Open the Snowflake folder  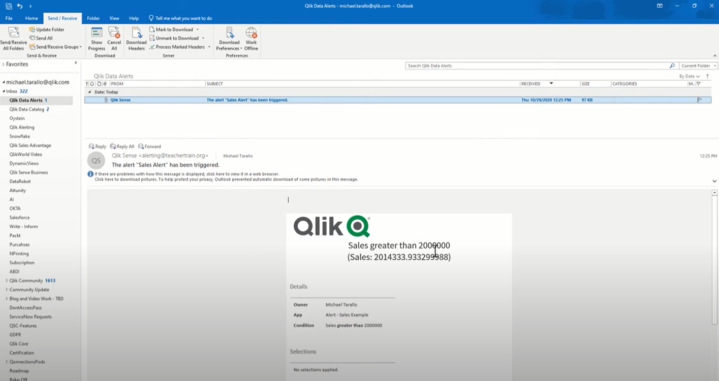coord(20,136)
